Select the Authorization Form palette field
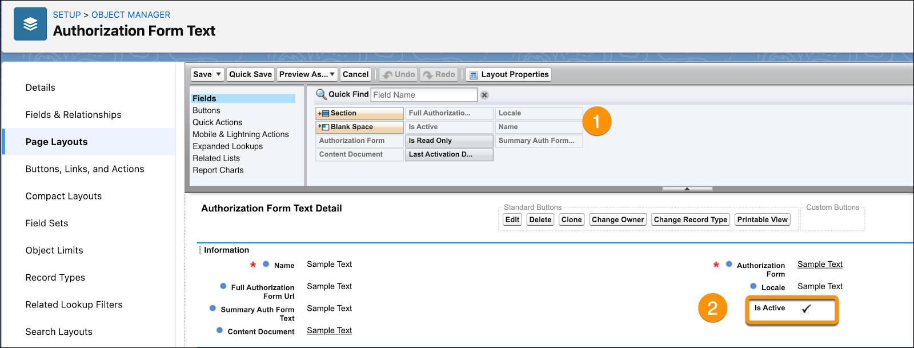Image resolution: width=914 pixels, height=348 pixels. tap(359, 141)
